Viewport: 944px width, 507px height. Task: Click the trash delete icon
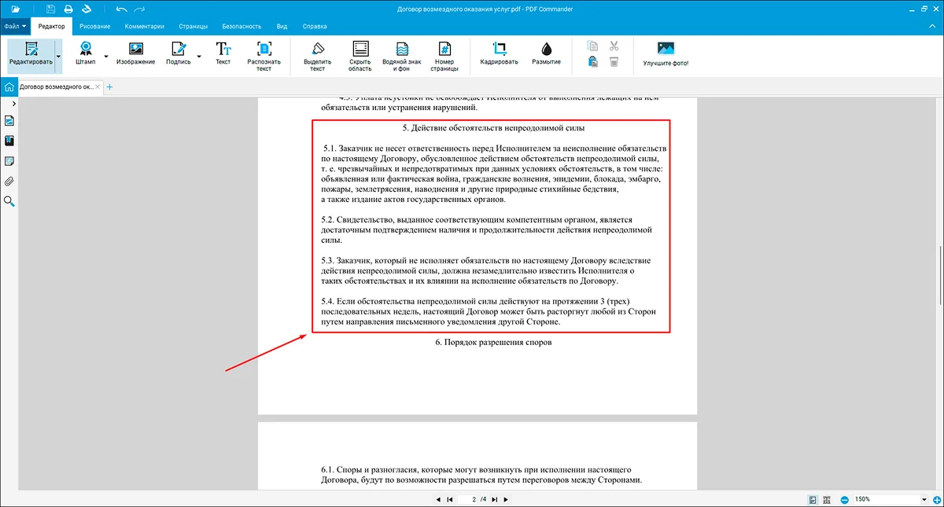point(614,62)
